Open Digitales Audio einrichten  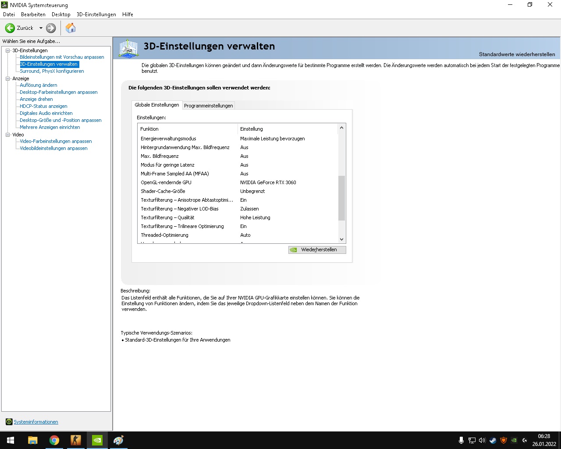[46, 113]
